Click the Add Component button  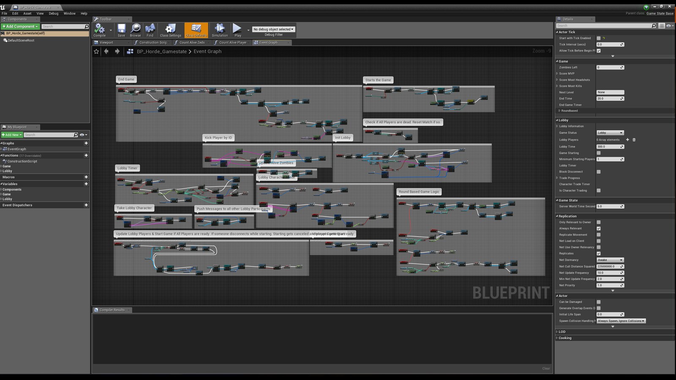pyautogui.click(x=19, y=26)
